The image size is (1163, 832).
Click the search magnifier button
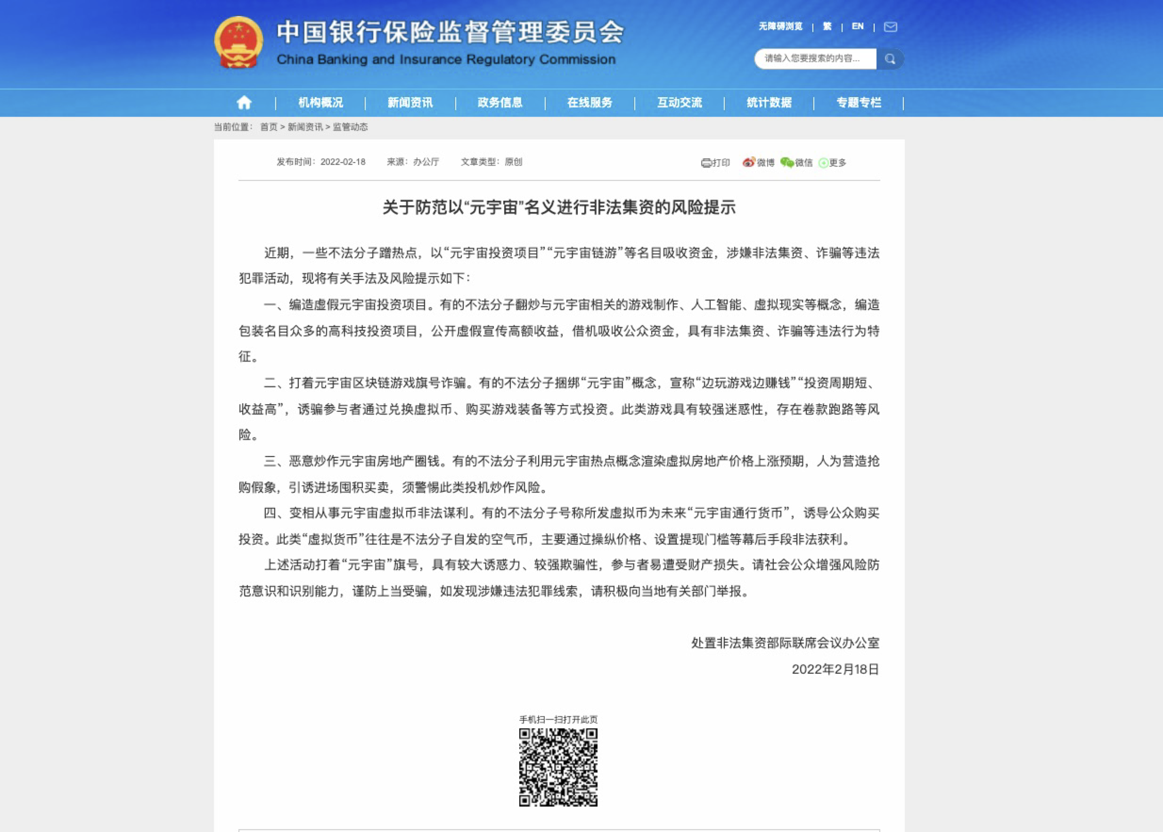pyautogui.click(x=890, y=59)
